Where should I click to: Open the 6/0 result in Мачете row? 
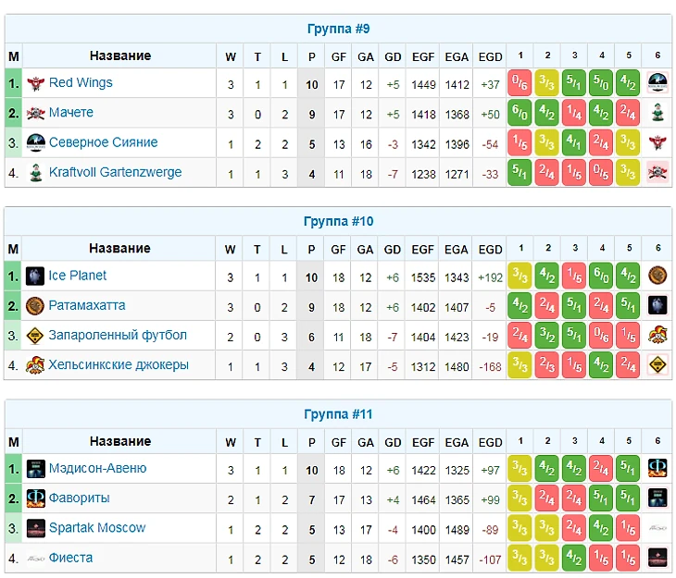[520, 113]
